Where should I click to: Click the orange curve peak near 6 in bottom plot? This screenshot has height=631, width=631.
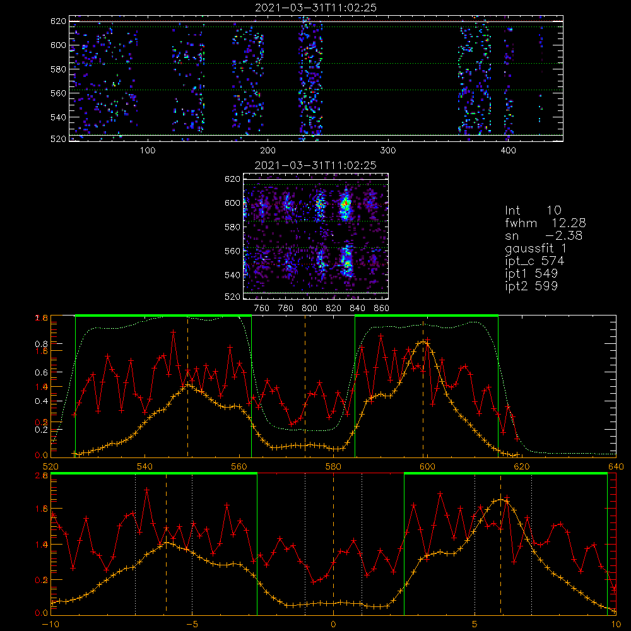[501, 500]
